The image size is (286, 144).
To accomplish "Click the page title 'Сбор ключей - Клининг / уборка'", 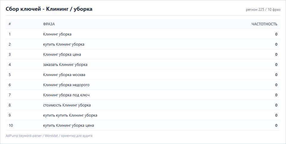I will pos(49,9).
